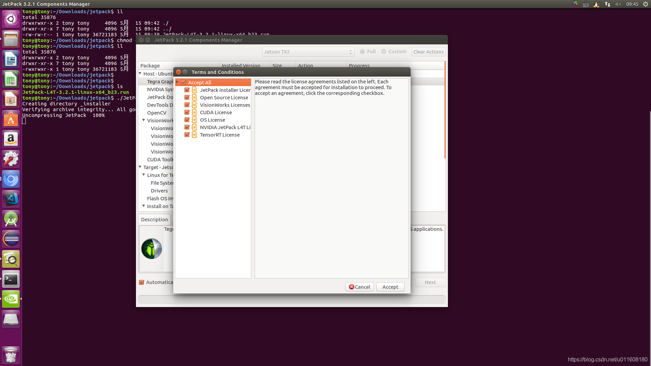Open Files manager in launcher

pos(11,39)
